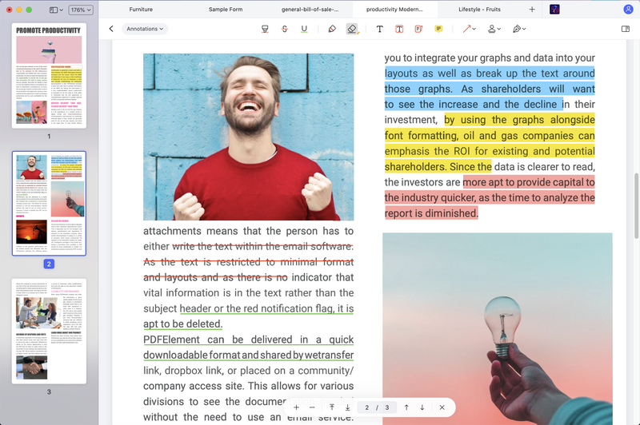Click the red highlighted 'report is diminished' text

(x=431, y=213)
